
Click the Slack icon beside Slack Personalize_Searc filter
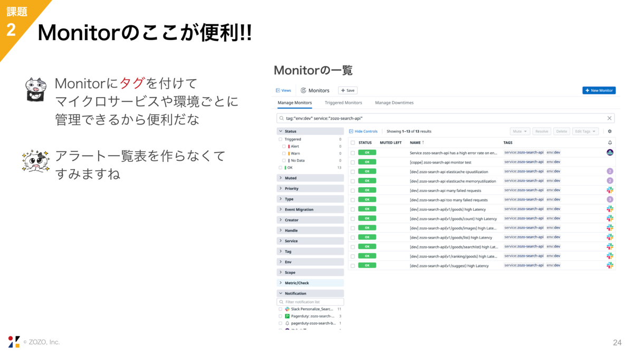click(287, 309)
